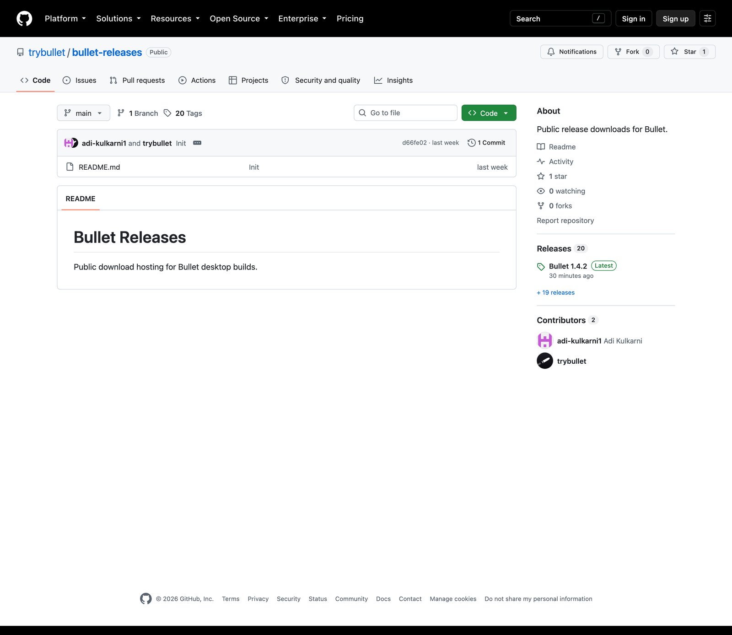
Task: Switch to the Actions tab
Action: [x=197, y=81]
